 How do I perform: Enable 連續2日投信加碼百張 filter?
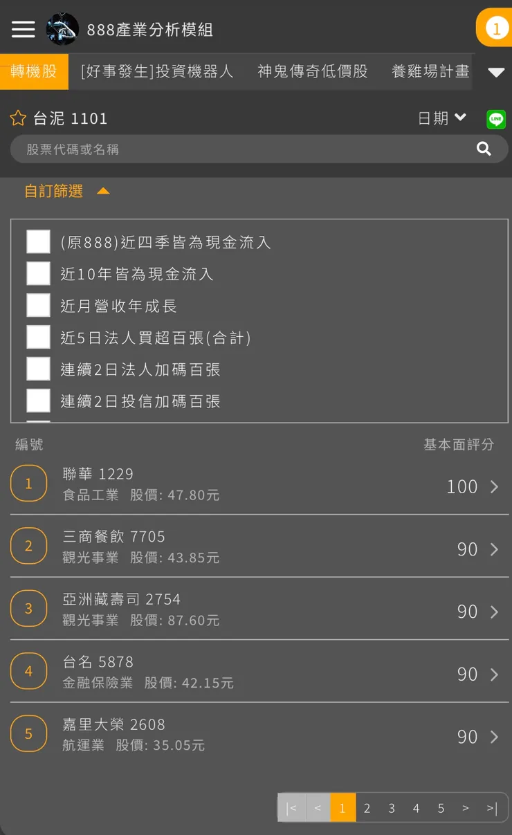(38, 401)
